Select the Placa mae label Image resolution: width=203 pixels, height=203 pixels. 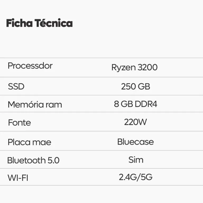[29, 142]
